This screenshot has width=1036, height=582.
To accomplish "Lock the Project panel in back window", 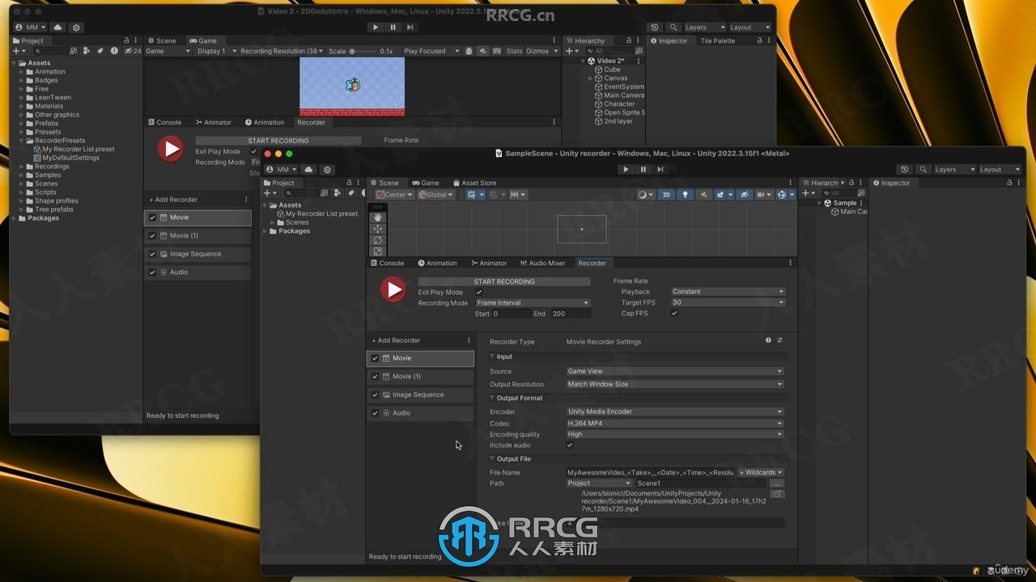I will 126,40.
